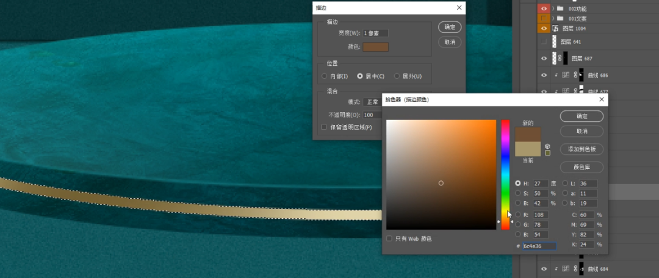Open the 模式 blend mode dropdown
Viewport: 659px width, 278px height.
(x=372, y=102)
